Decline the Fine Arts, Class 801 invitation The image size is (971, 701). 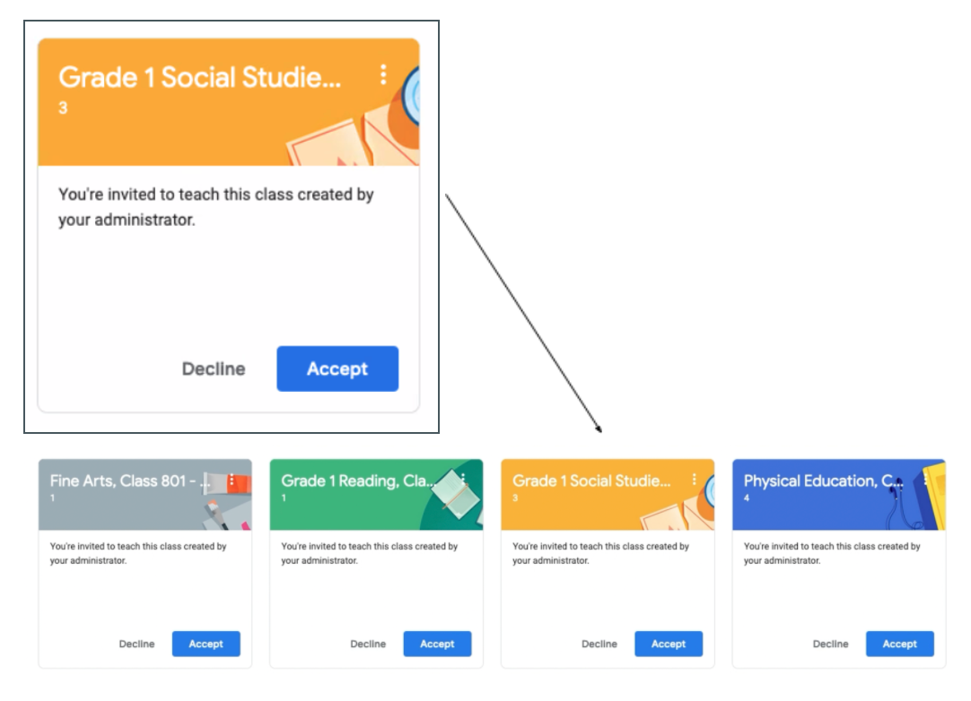click(136, 644)
